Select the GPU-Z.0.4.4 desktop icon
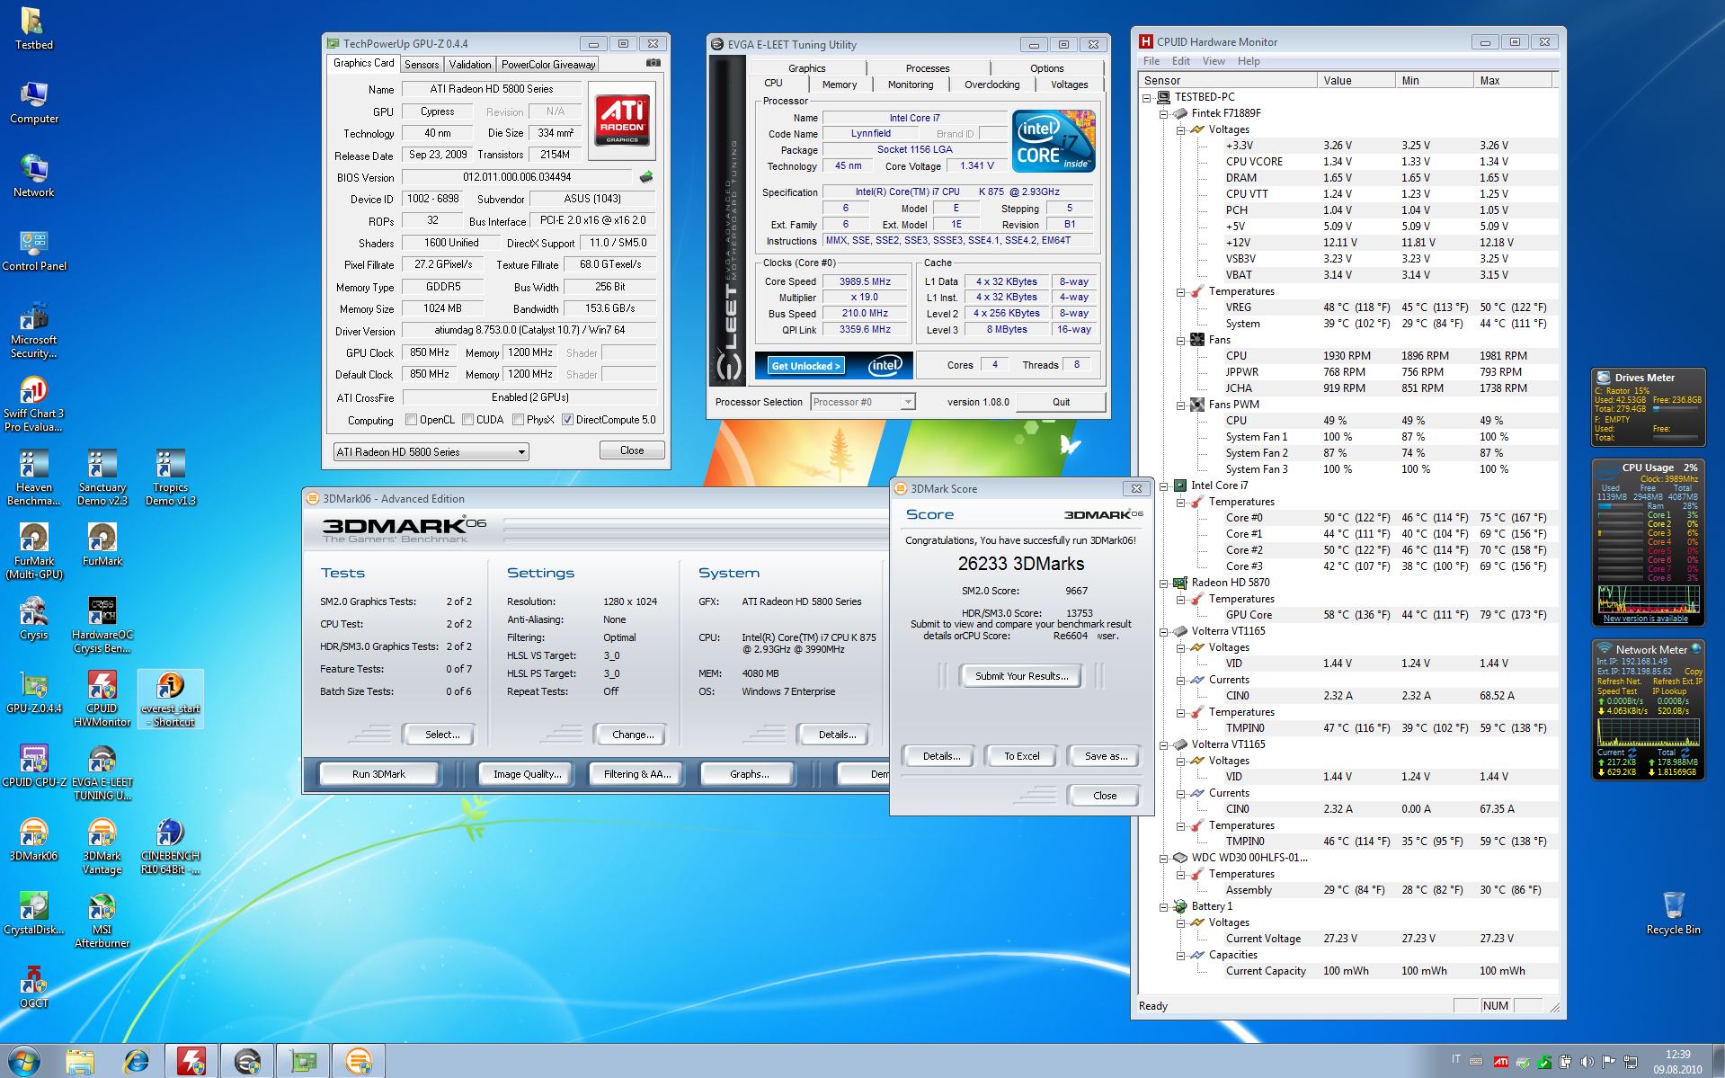Image resolution: width=1725 pixels, height=1078 pixels. (x=33, y=692)
